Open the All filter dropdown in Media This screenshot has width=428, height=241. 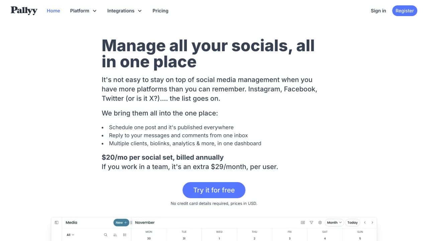pos(70,235)
